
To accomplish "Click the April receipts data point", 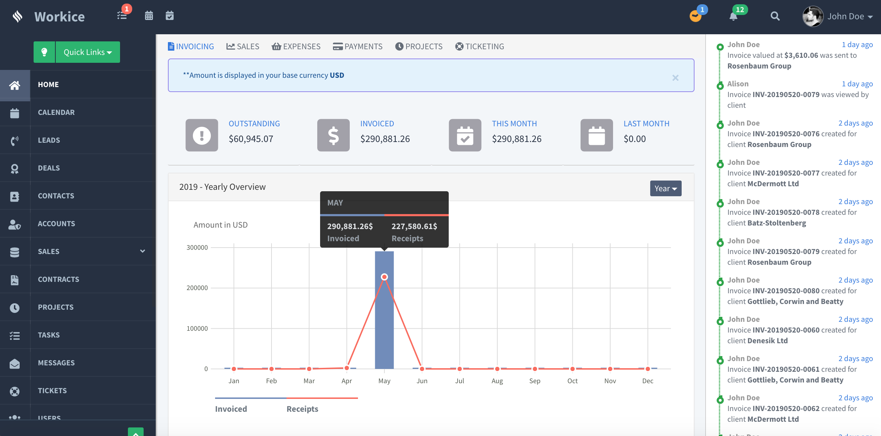I will click(347, 368).
